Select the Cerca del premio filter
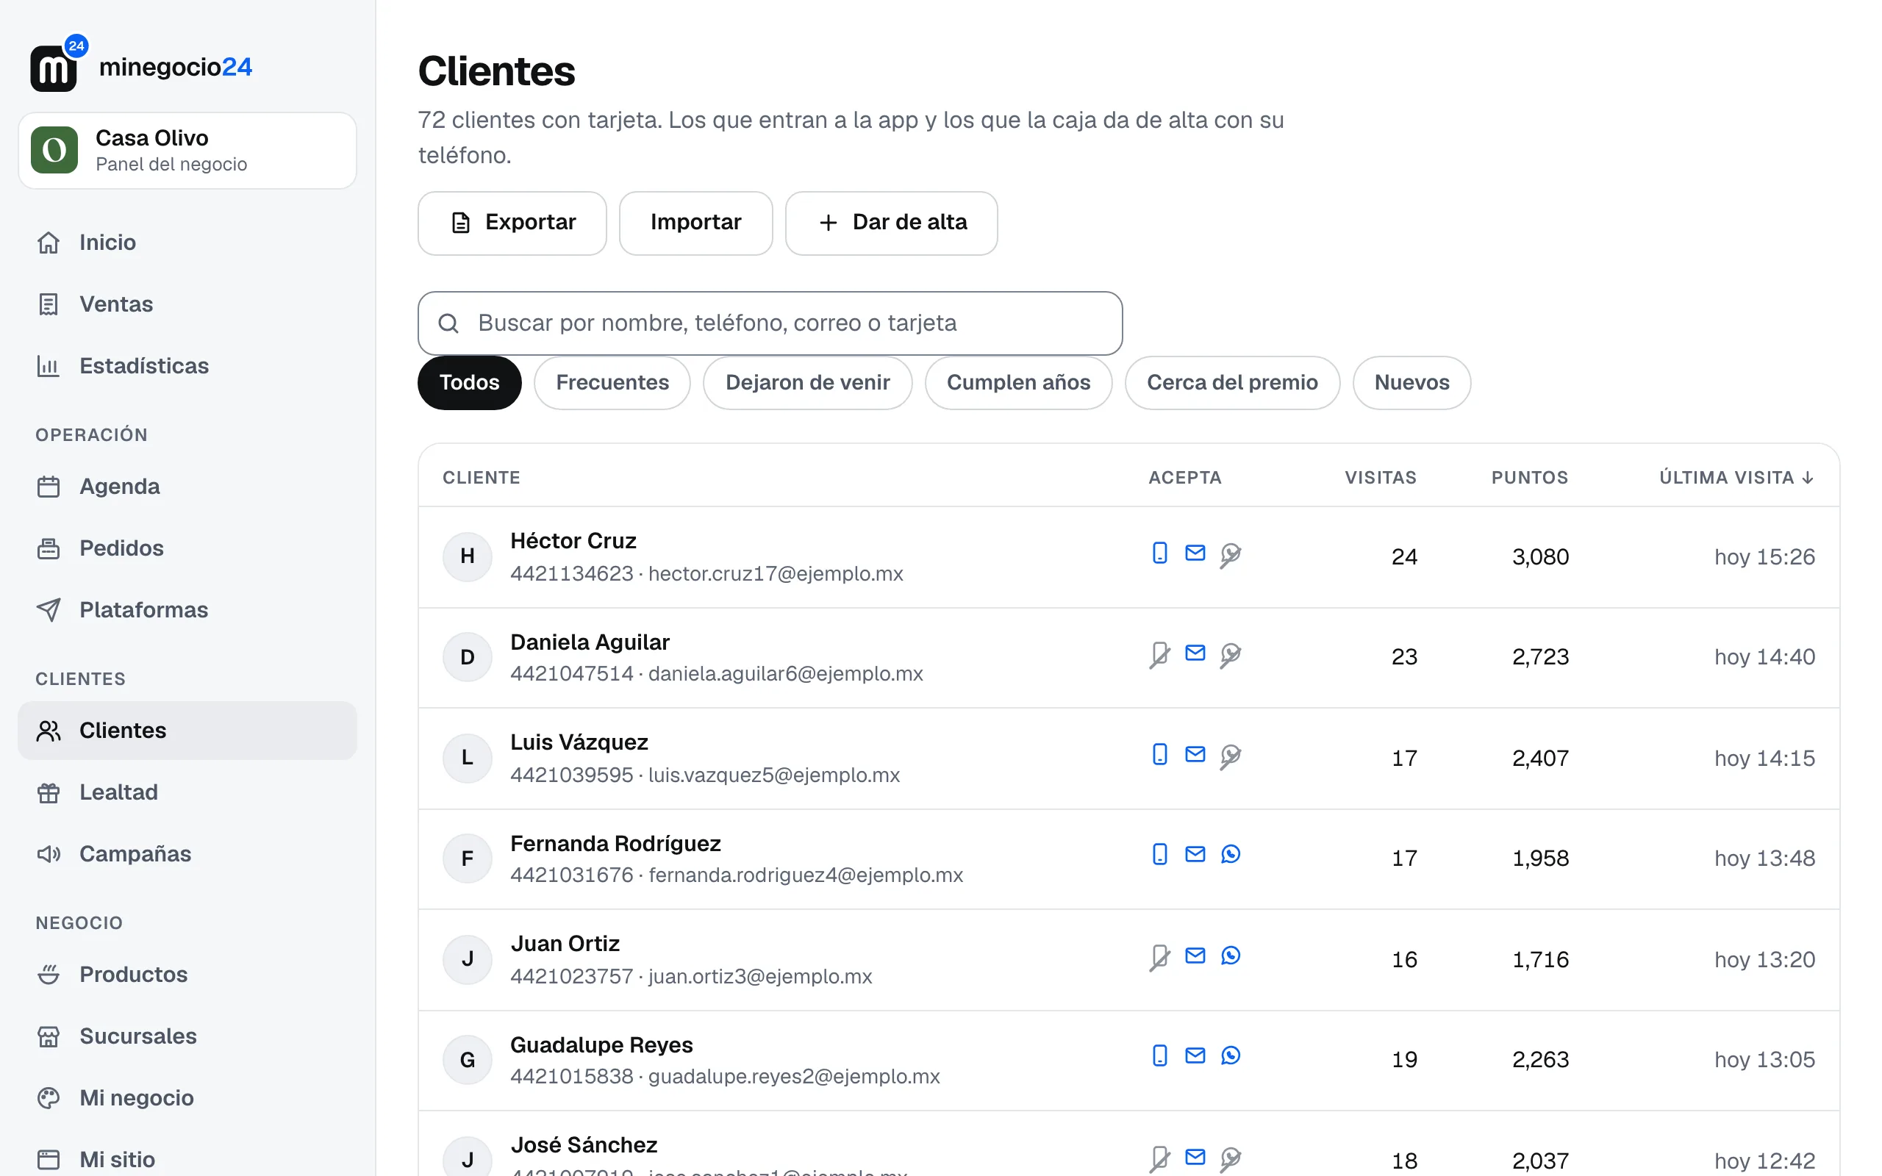The height and width of the screenshot is (1176, 1882). (1232, 383)
